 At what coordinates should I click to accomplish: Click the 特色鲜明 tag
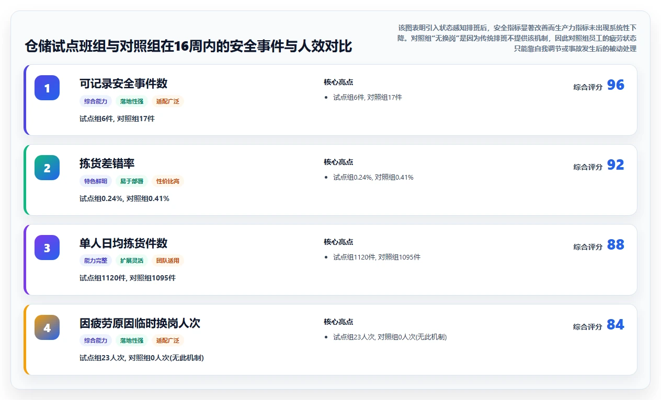(x=96, y=181)
